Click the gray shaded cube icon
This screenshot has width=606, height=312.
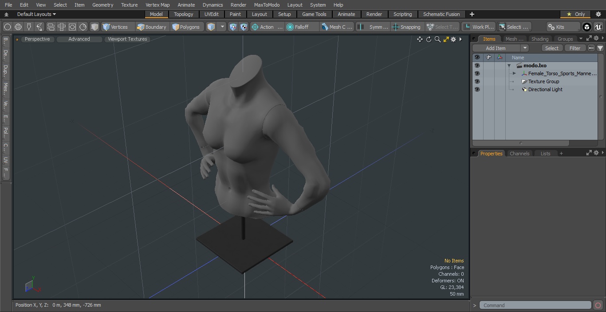coord(94,27)
